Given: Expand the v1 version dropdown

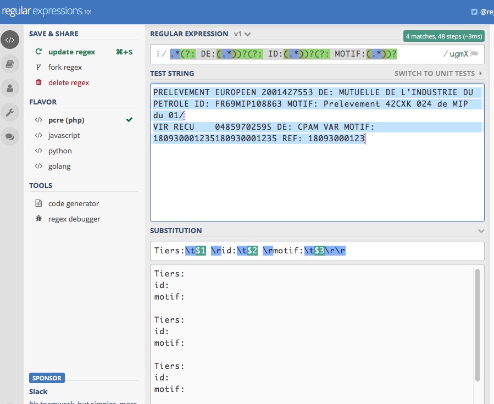Looking at the screenshot, I should (x=242, y=34).
